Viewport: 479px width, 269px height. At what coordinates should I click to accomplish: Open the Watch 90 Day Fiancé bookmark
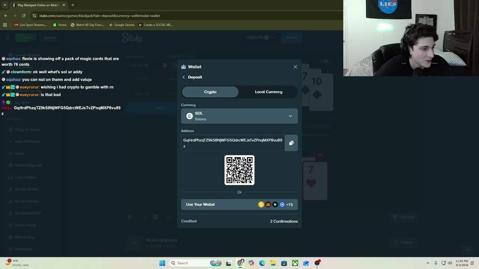click(87, 25)
